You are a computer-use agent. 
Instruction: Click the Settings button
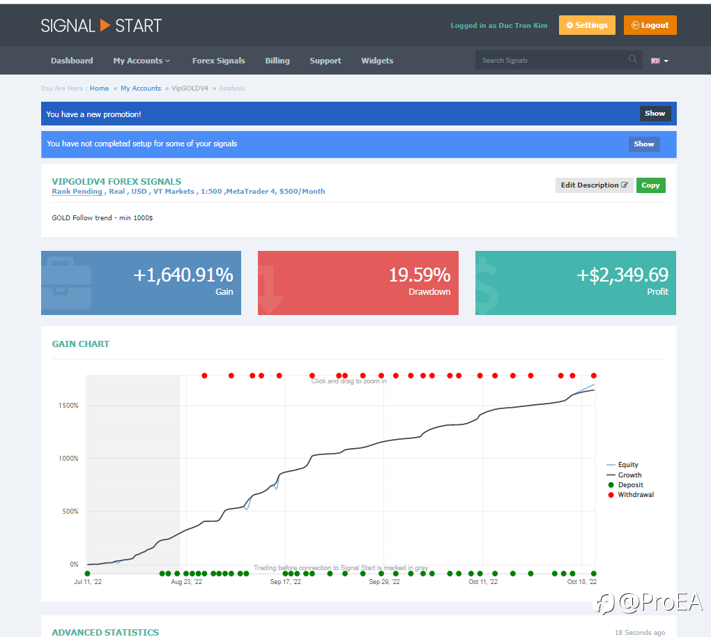[587, 25]
